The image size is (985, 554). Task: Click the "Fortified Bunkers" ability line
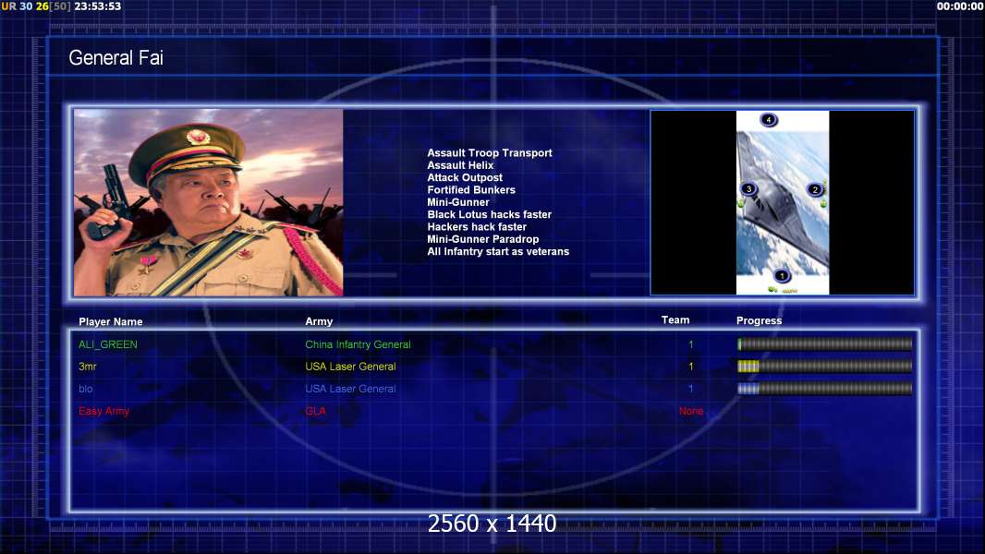point(471,189)
